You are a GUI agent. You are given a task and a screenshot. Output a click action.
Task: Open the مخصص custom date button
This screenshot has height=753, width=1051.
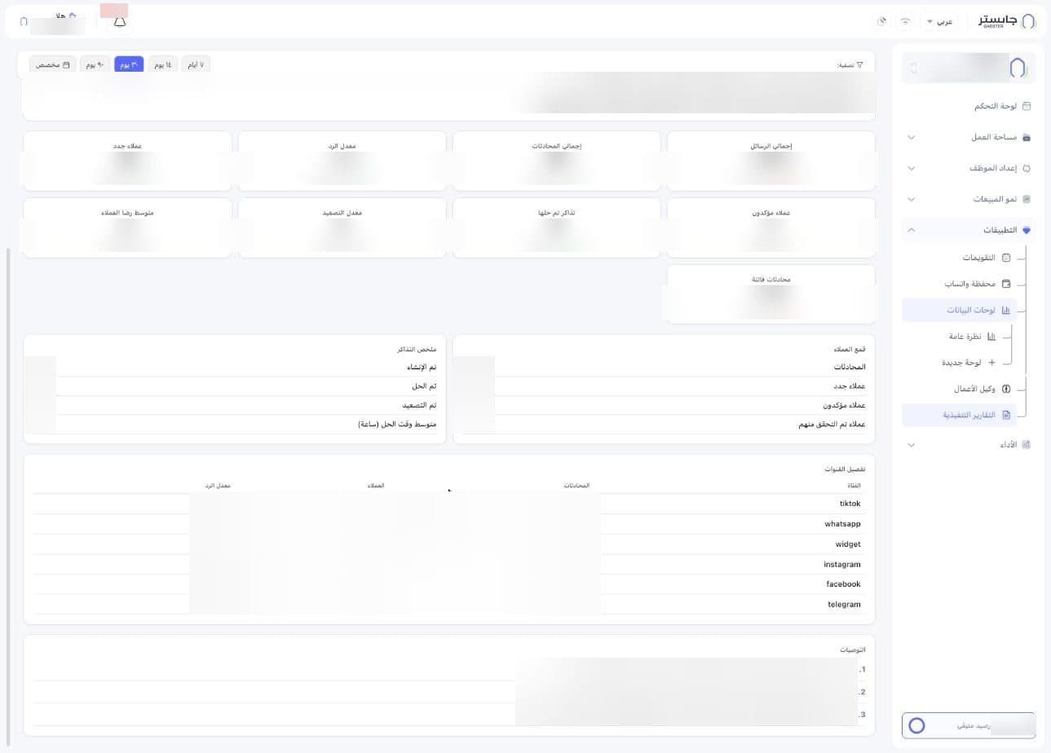click(53, 64)
